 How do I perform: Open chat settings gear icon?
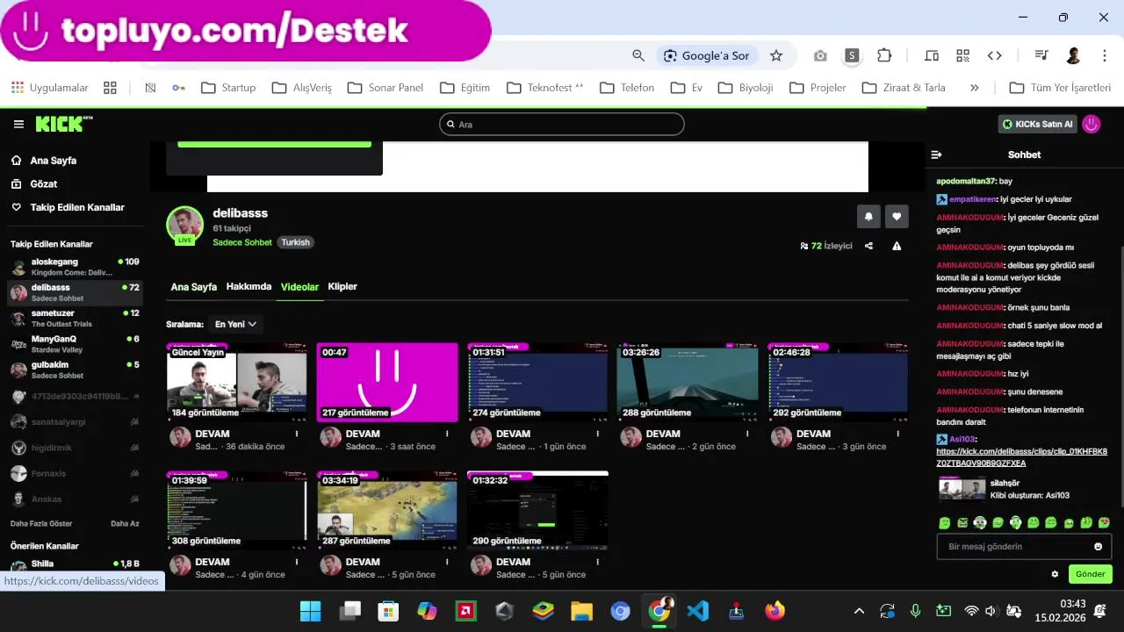coord(1055,574)
